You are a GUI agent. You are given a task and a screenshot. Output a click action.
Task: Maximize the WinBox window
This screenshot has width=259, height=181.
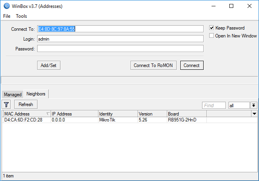pos(231,6)
